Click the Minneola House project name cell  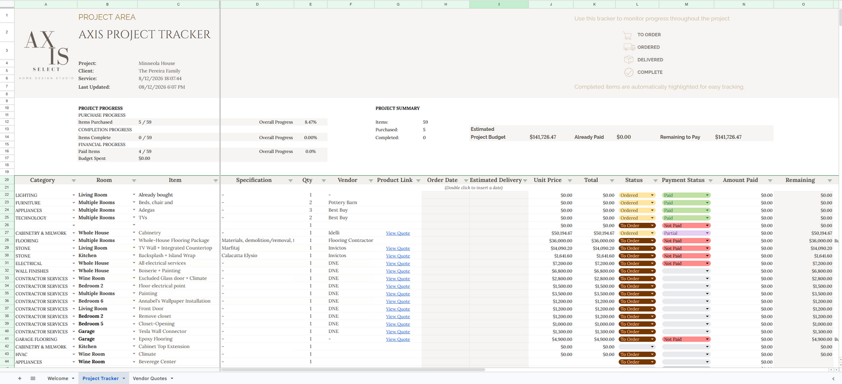click(157, 63)
